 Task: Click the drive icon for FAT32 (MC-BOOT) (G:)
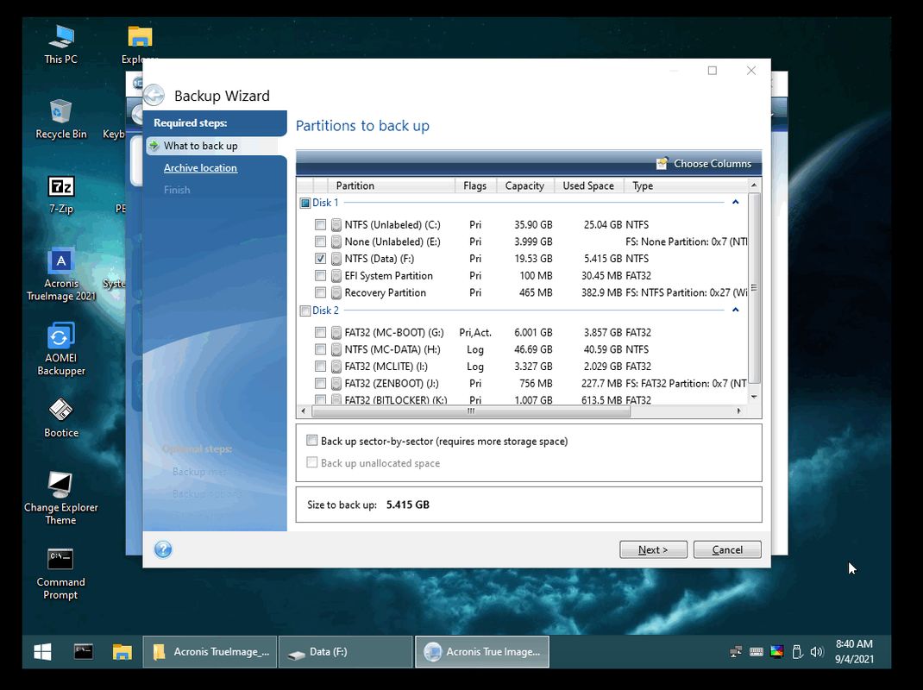[x=336, y=333]
